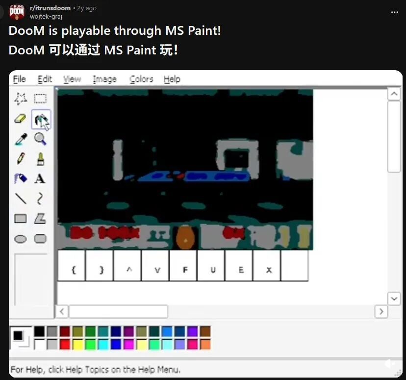Click the horizontal scrollbar thumb
The image size is (406, 380).
click(x=118, y=311)
